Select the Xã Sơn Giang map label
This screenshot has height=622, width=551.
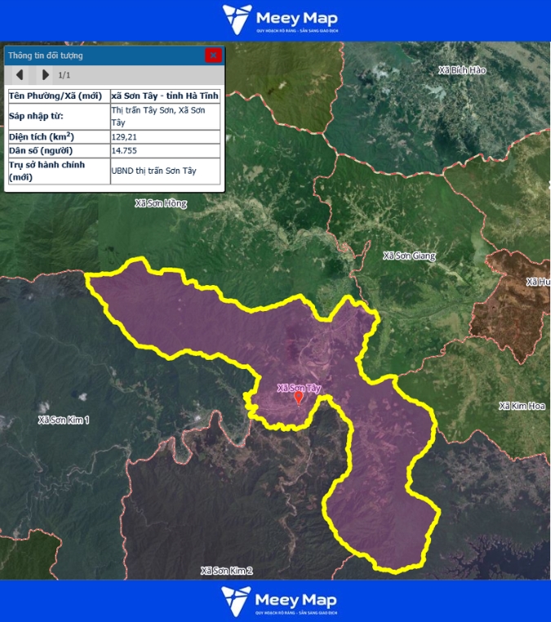pyautogui.click(x=409, y=256)
